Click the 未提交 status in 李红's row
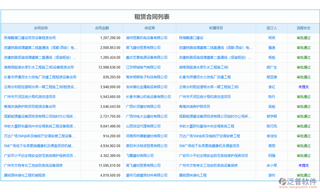Viewport: 320px width, 192px height. pos(303,87)
